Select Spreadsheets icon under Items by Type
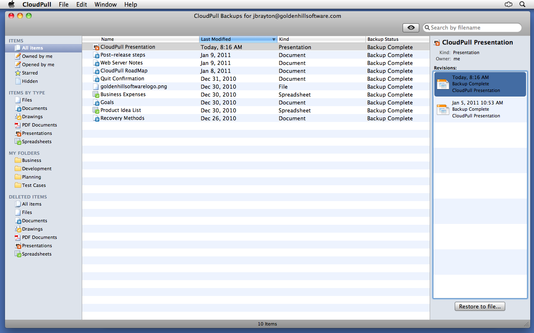This screenshot has height=333, width=534. [x=18, y=142]
